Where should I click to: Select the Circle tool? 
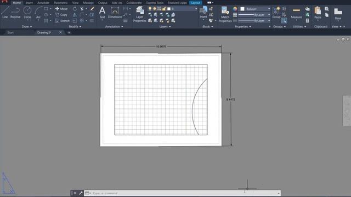(27, 13)
